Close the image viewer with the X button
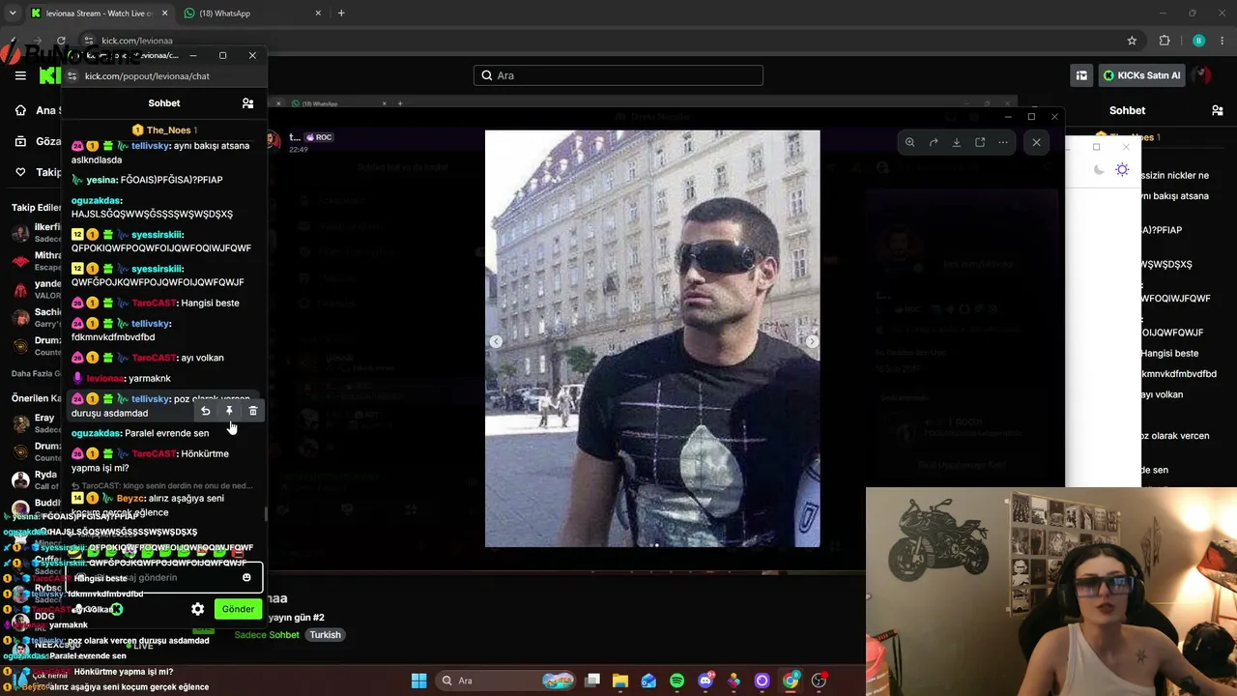The image size is (1237, 696). tap(1036, 142)
